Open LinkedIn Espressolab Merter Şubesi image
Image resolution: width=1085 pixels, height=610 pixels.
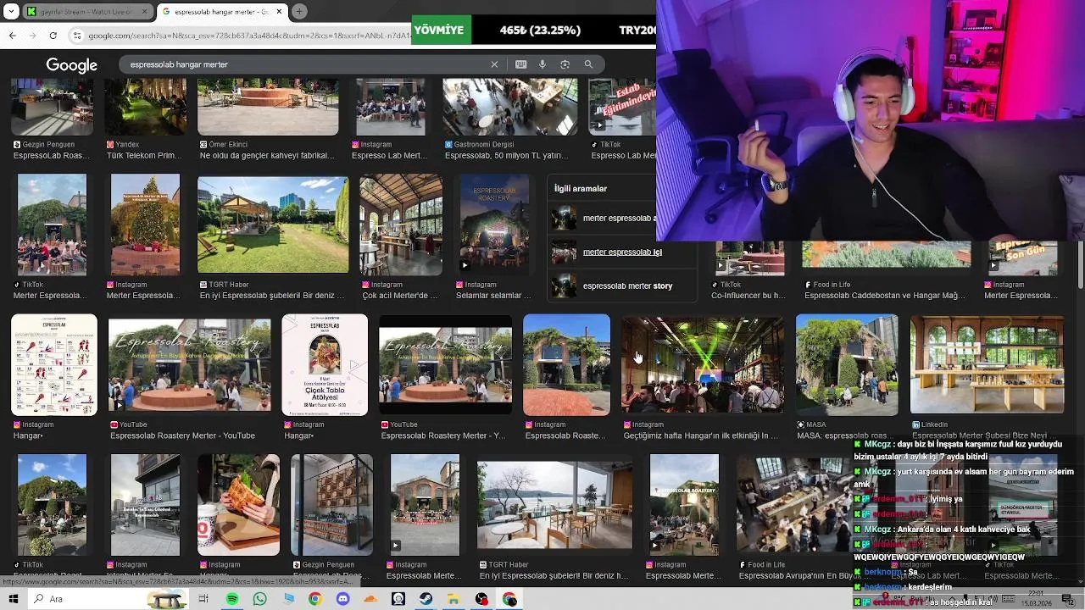click(x=987, y=365)
